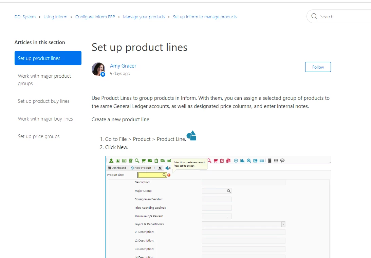Click the dark grid columns icon
The image size is (371, 258).
[276, 161]
